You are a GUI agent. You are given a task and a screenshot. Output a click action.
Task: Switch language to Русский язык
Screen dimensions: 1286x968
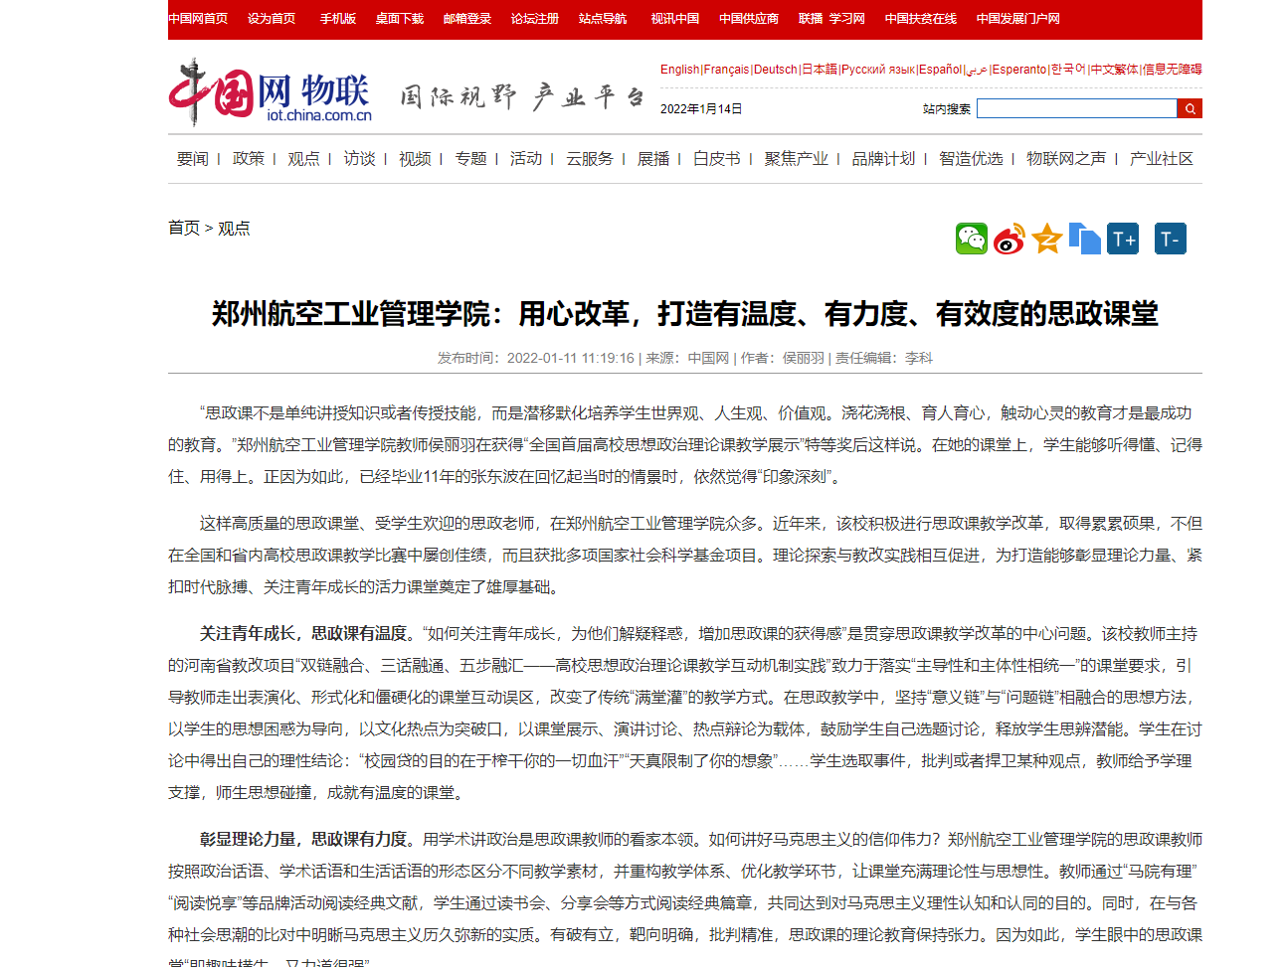coord(878,70)
